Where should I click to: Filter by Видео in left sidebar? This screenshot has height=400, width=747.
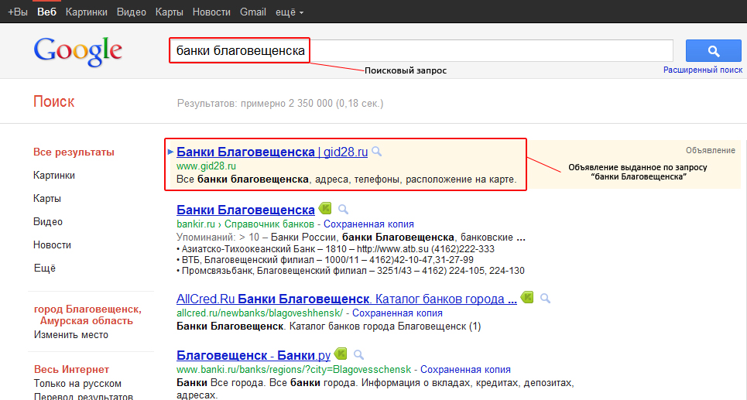pyautogui.click(x=48, y=222)
